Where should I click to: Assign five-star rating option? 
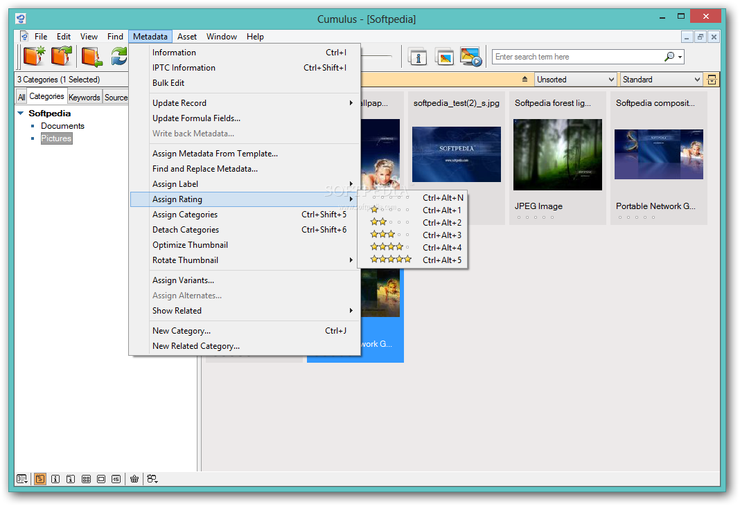pyautogui.click(x=412, y=260)
